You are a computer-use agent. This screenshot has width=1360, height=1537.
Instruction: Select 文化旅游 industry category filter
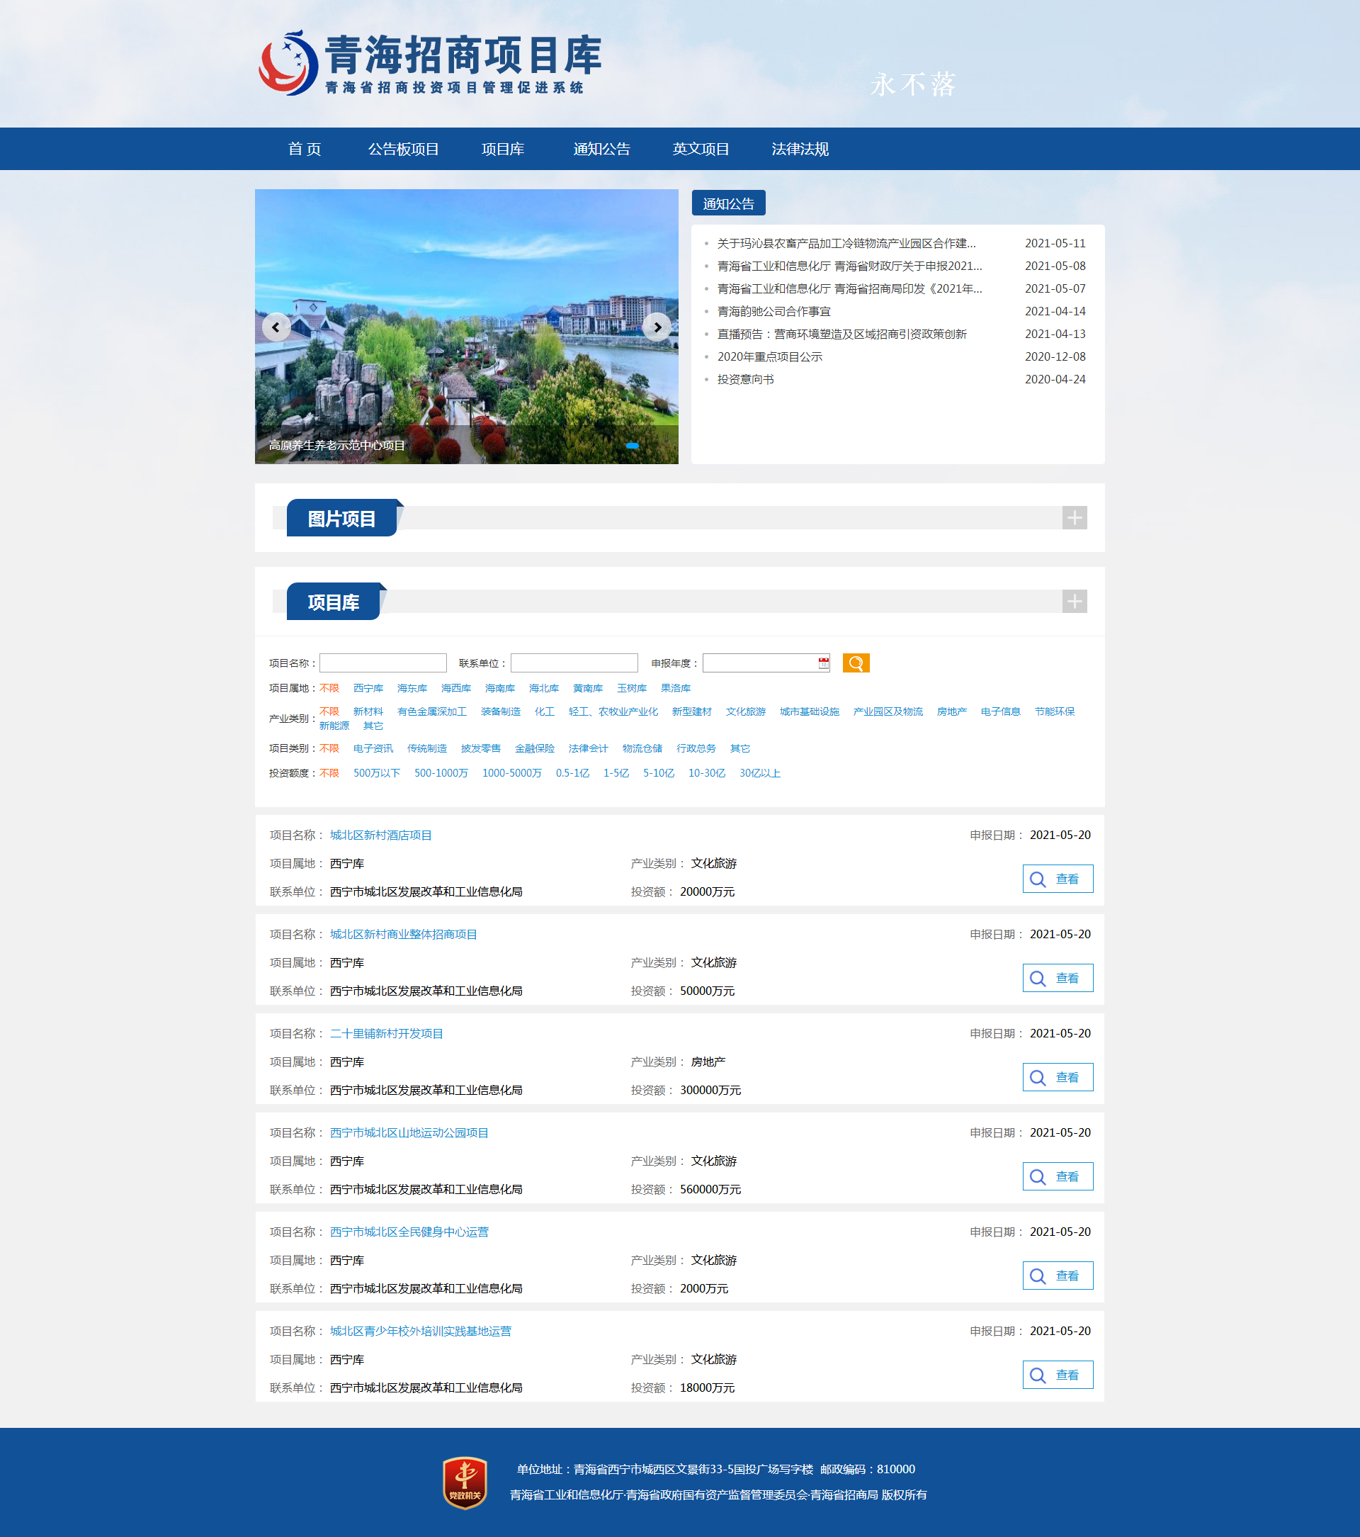pyautogui.click(x=745, y=711)
